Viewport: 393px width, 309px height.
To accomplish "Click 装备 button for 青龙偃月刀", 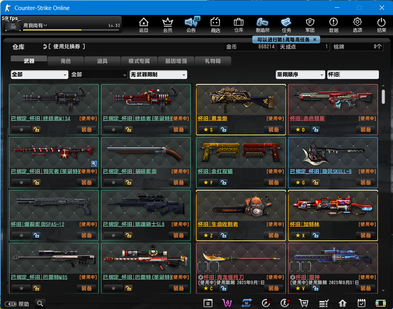I will 273,288.
